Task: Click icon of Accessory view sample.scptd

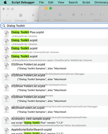Action: [6, 120]
